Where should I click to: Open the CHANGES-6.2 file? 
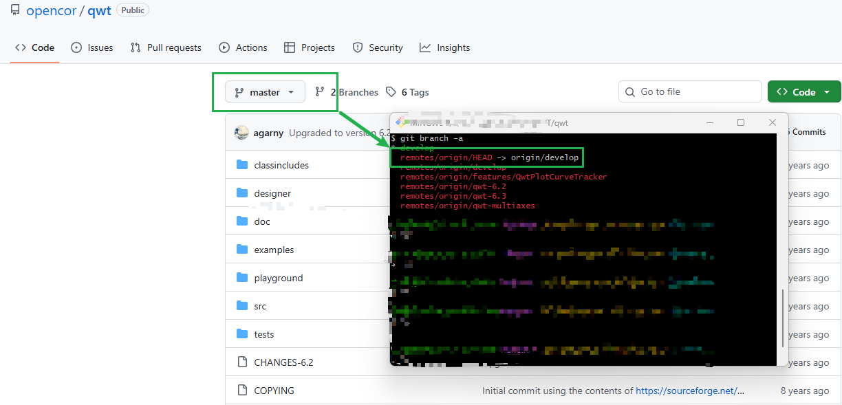tap(283, 362)
